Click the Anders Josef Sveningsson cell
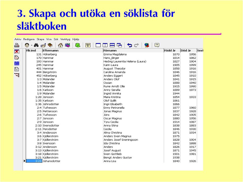This screenshot has height=182, width=243. (x=133, y=140)
